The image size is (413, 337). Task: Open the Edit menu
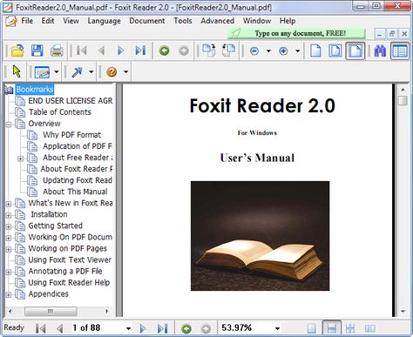[48, 21]
